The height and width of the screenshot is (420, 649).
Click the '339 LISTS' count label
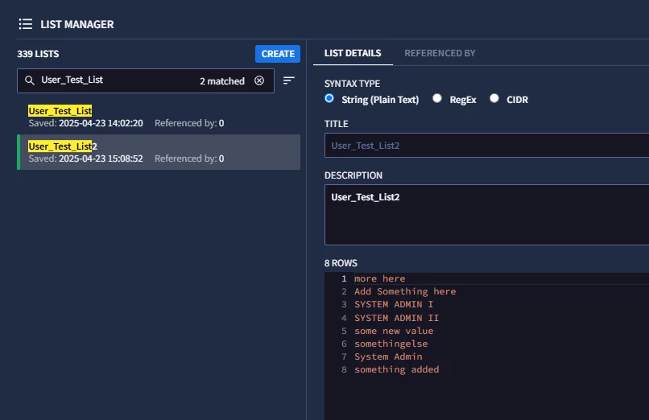click(x=38, y=54)
